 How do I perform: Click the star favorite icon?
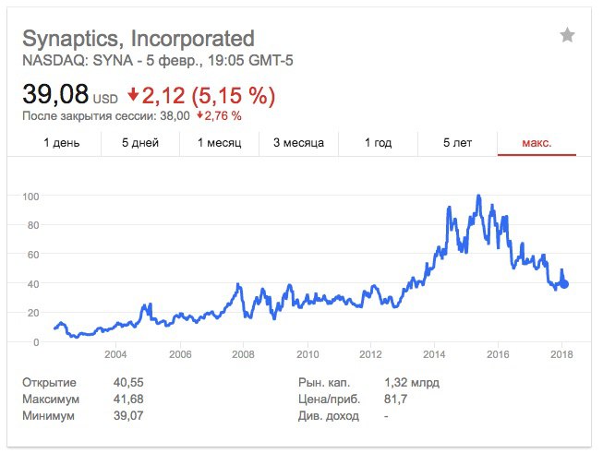pos(567,36)
